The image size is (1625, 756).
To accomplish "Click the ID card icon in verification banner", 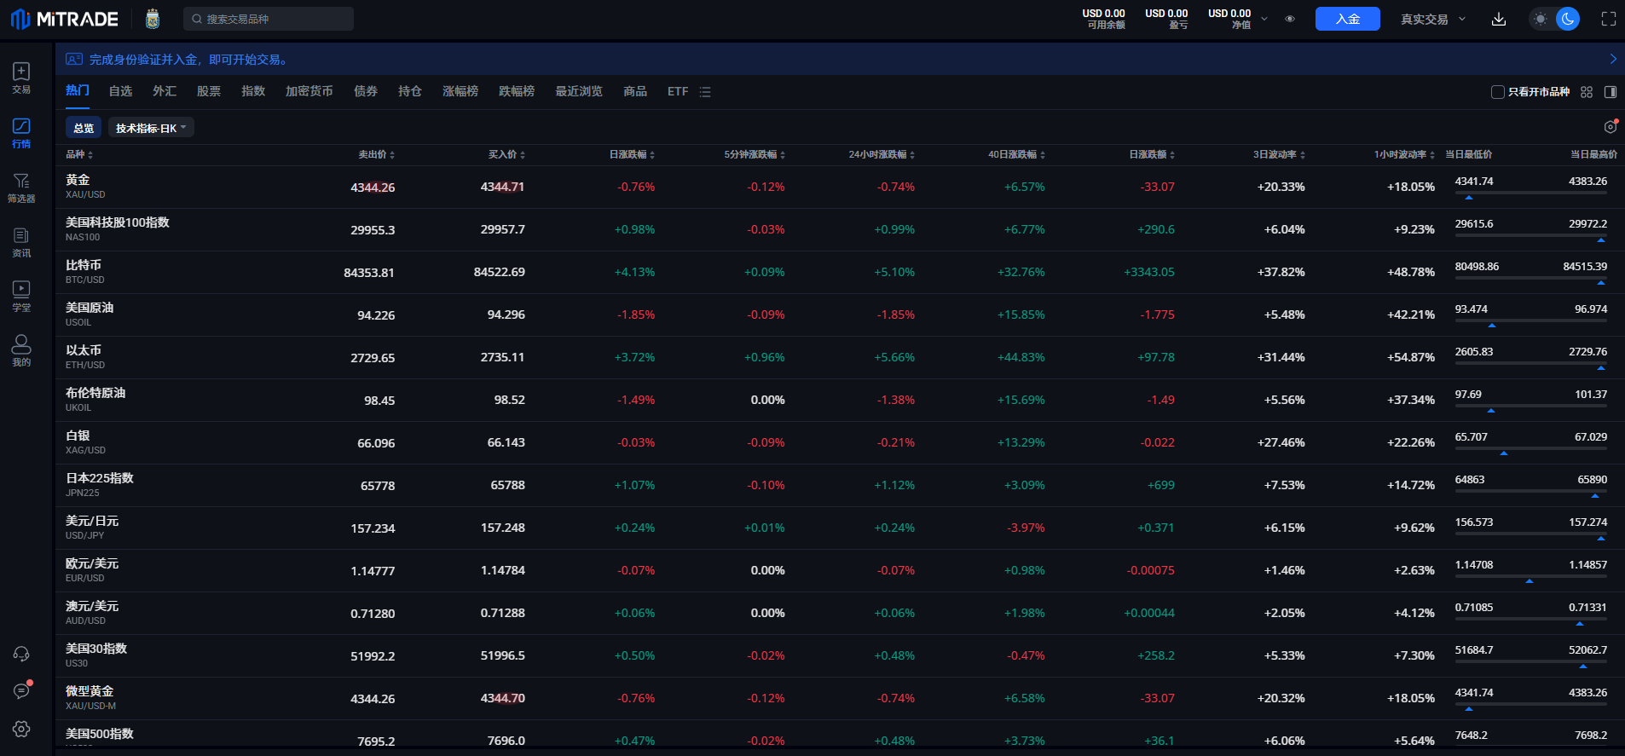I will click(74, 59).
